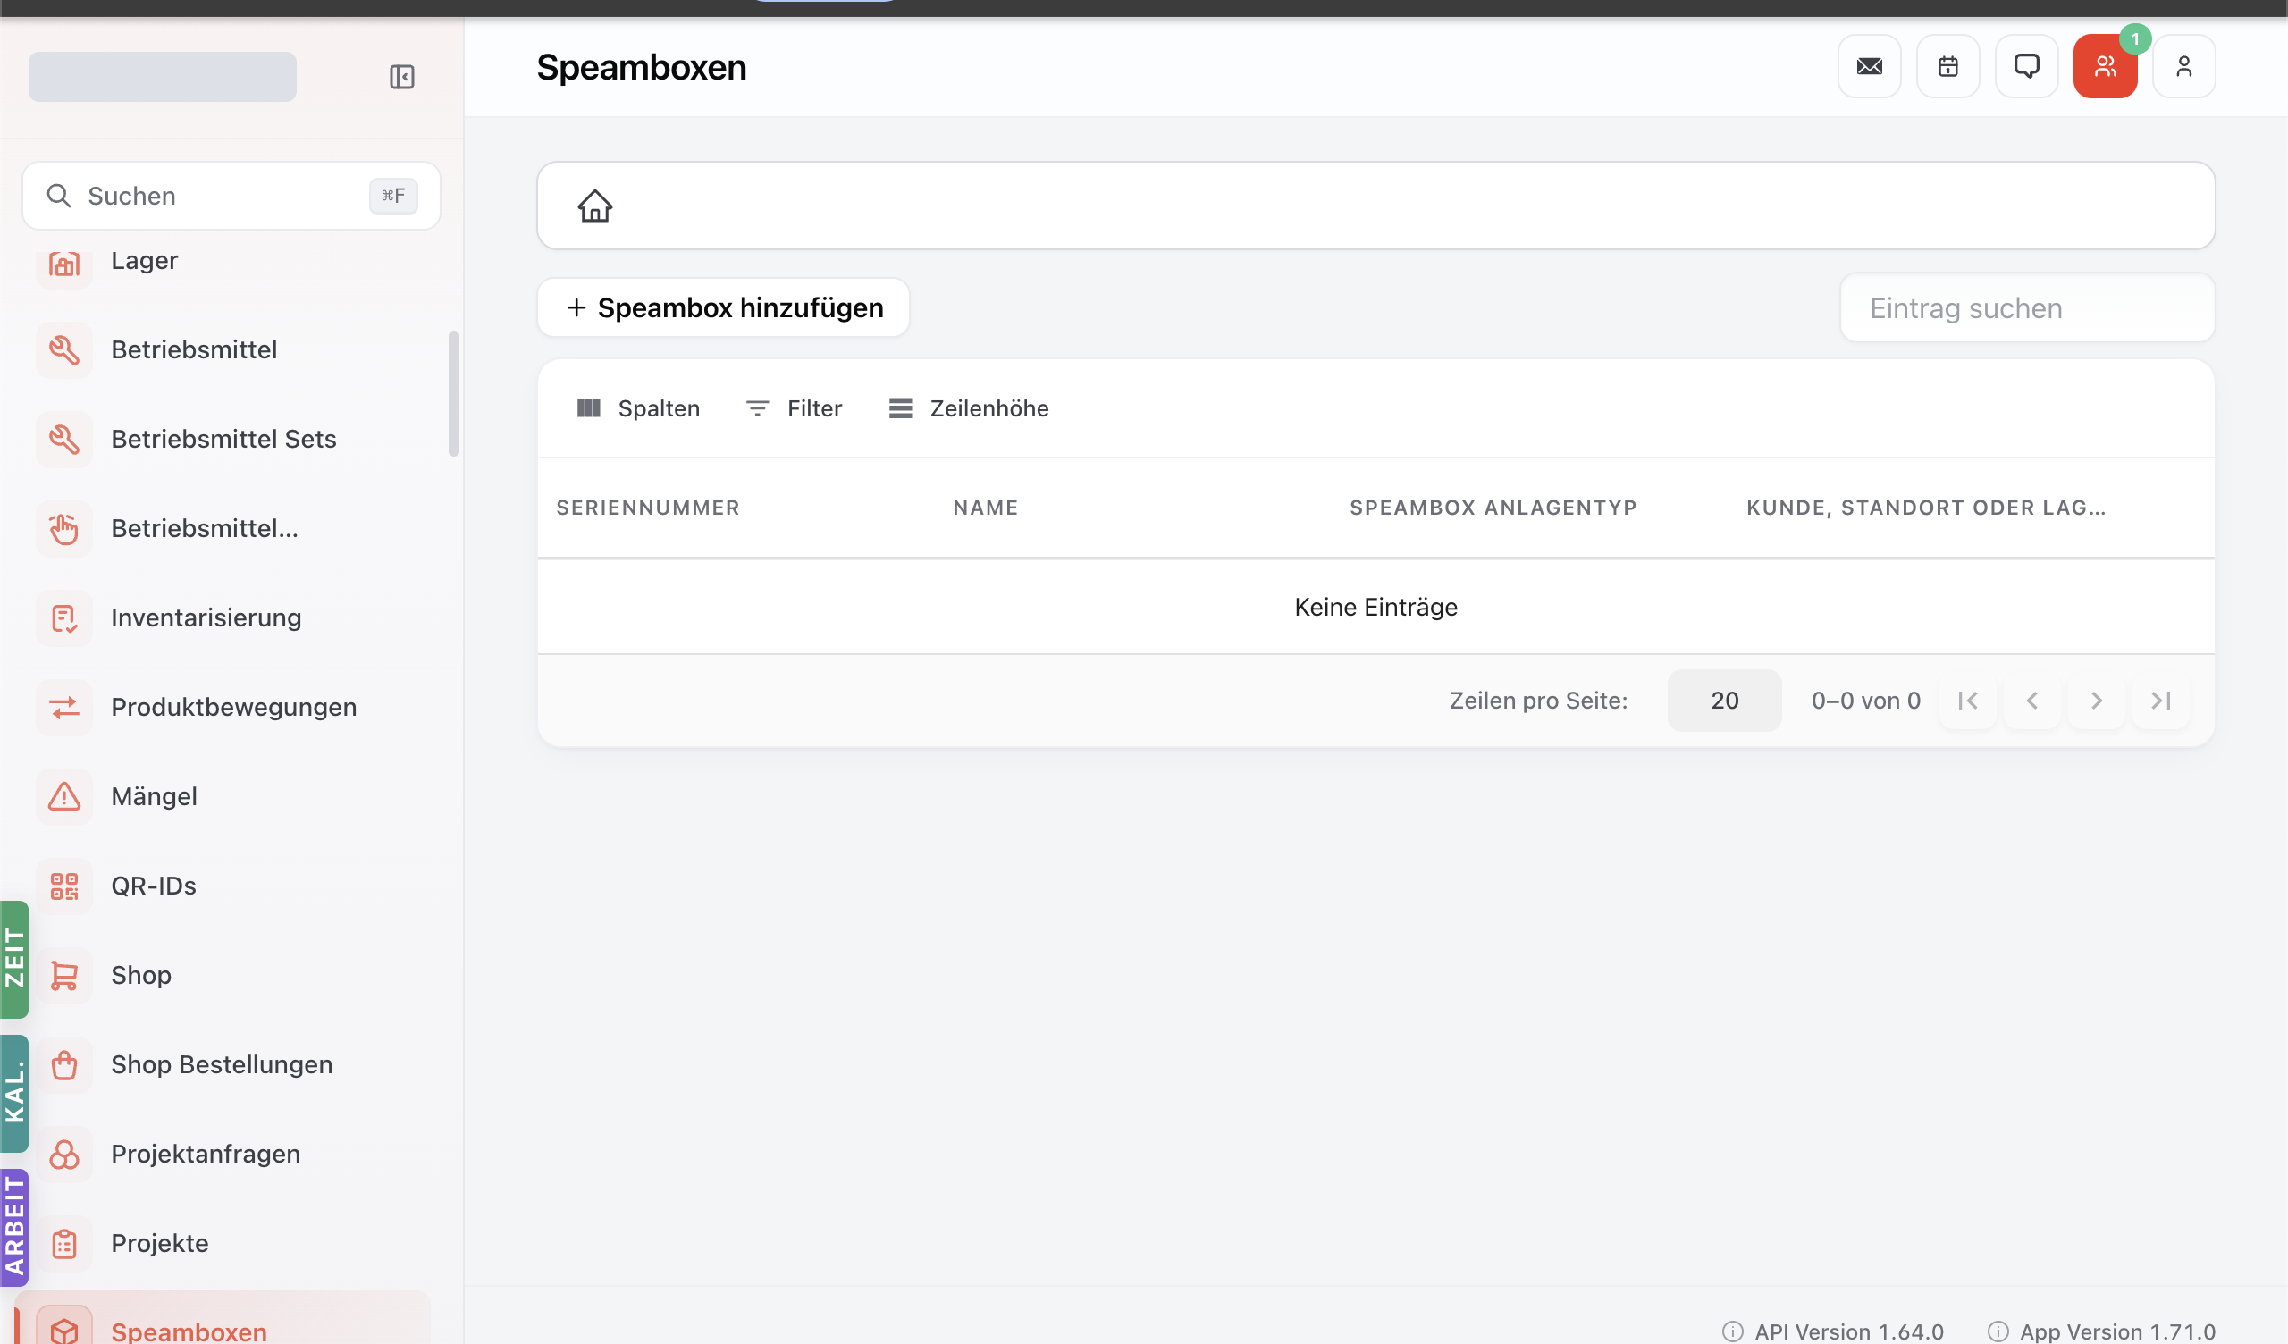The image size is (2288, 1344).
Task: Click the Projekte clipboard icon
Action: point(63,1243)
